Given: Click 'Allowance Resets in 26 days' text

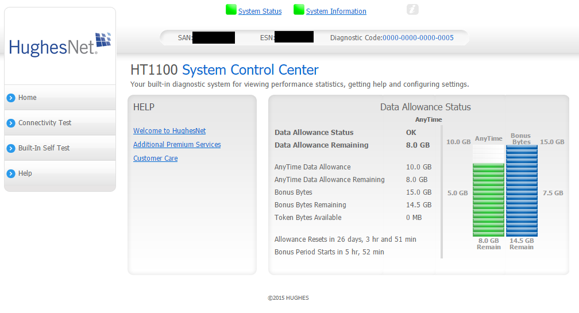Looking at the screenshot, I should pyautogui.click(x=345, y=239).
